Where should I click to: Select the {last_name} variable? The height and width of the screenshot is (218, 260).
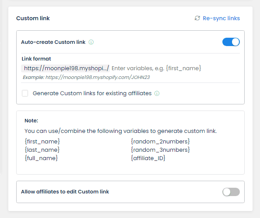(x=42, y=150)
